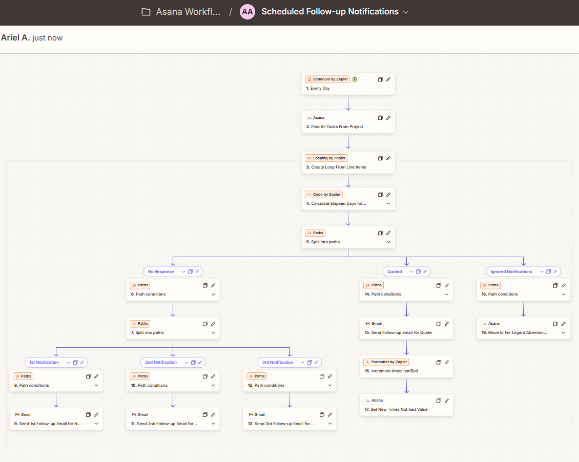Viewport: 579px width, 462px height.
Task: Duplicate the "Every Day" step via copy icon
Action: pyautogui.click(x=380, y=79)
